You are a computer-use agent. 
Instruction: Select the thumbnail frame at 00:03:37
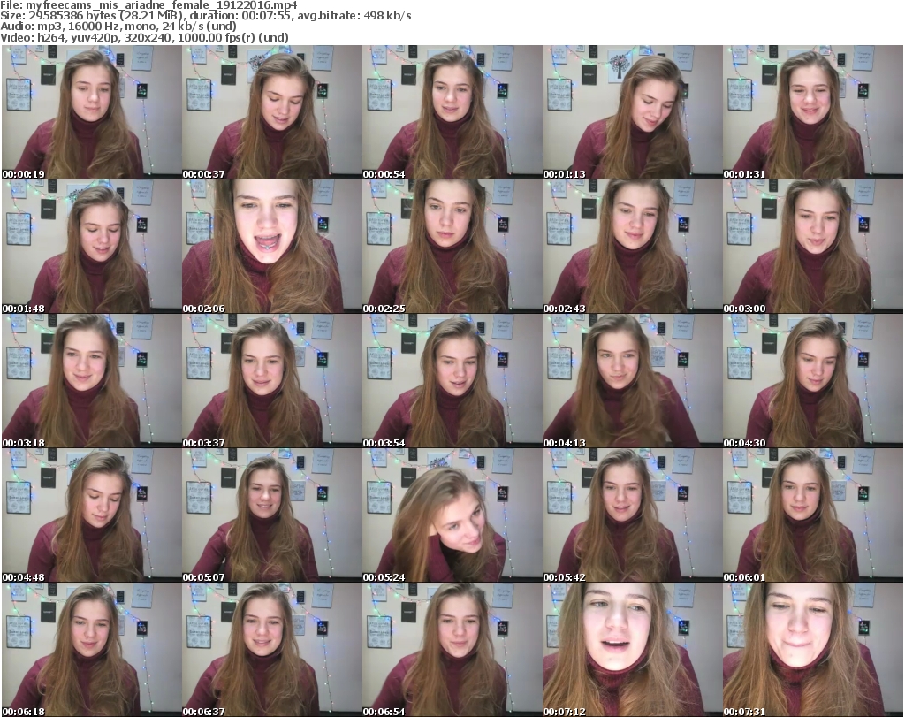(272, 381)
